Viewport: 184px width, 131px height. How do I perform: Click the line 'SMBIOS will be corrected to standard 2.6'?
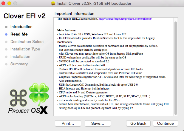point(83,61)
